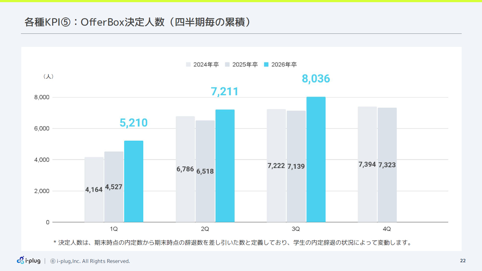Viewport: 482px width, 271px height.
Task: Expand the 1Q quarter group
Action: (114, 228)
